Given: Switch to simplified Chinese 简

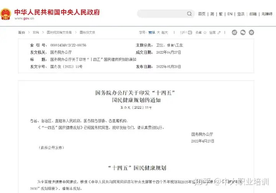Looking at the screenshot, I should (212, 14).
